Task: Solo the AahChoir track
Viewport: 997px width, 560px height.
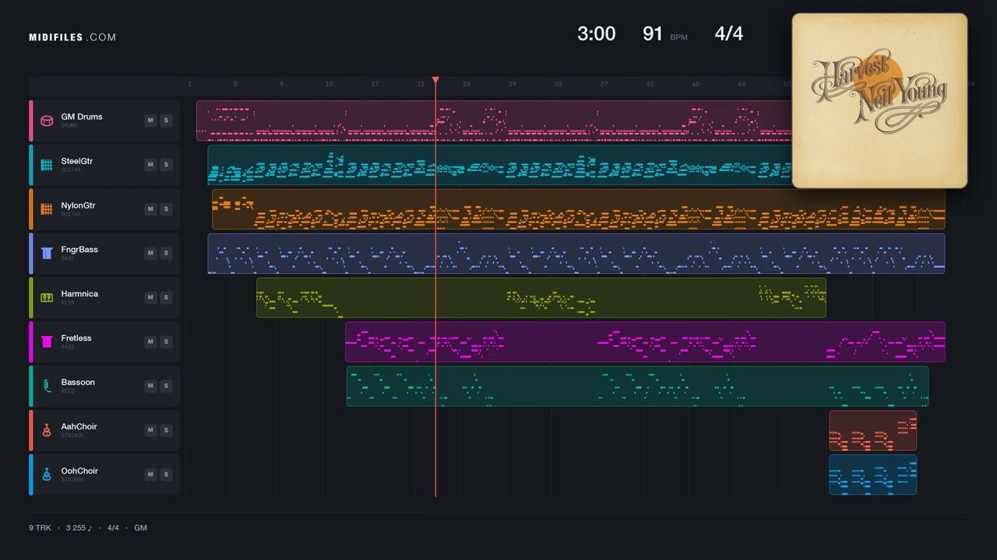Action: click(x=166, y=430)
